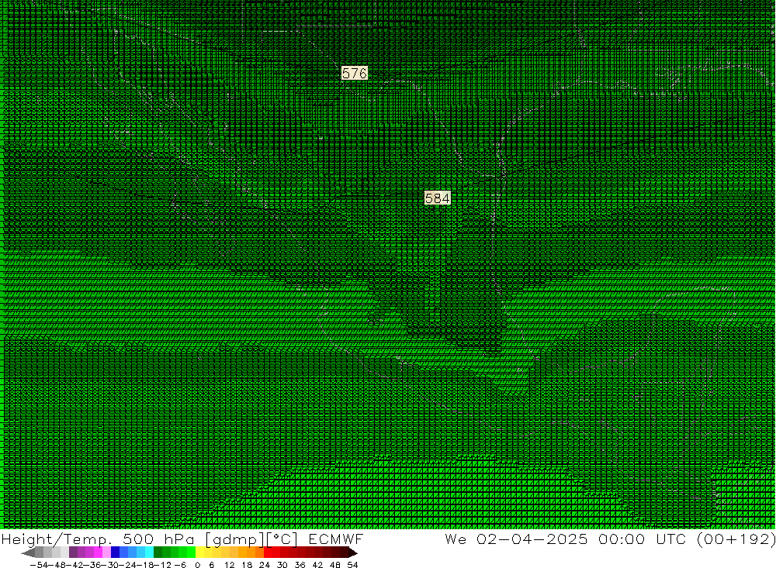This screenshot has width=776, height=568.
Task: Click the 0 legend scale value
Action: pos(197,565)
